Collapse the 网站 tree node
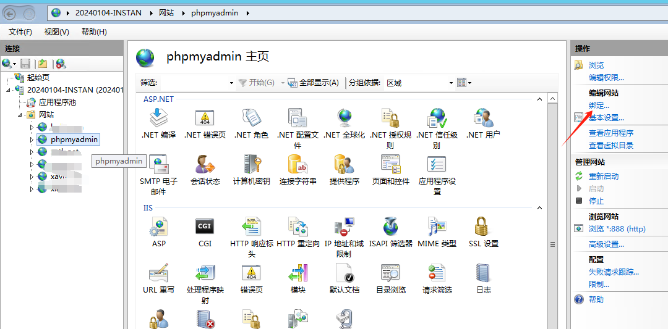Screen dimensions: 668x329 point(20,115)
